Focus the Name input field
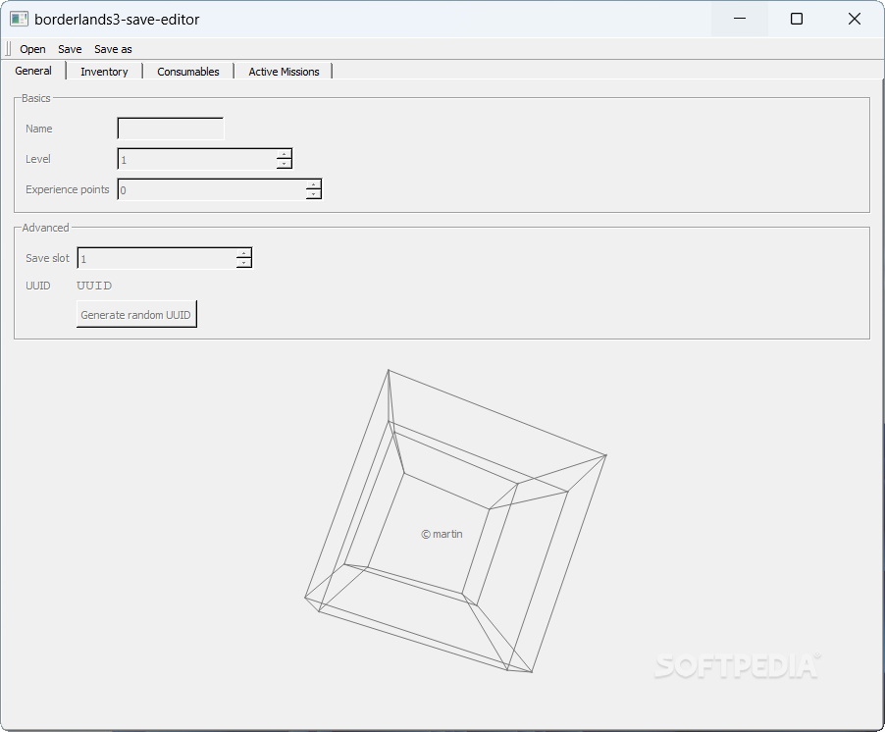 (x=171, y=129)
